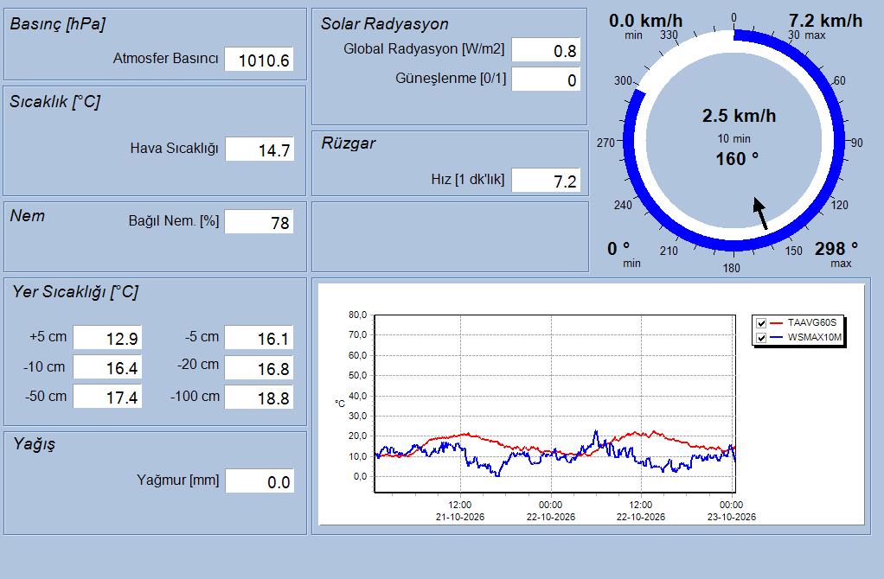This screenshot has height=579, width=884.
Task: Click the Basınç [hPa] heading
Action: [57, 24]
